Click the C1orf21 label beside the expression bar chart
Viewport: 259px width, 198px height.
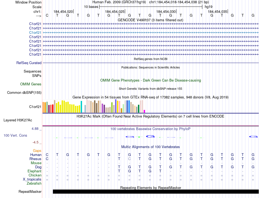[x=35, y=107]
